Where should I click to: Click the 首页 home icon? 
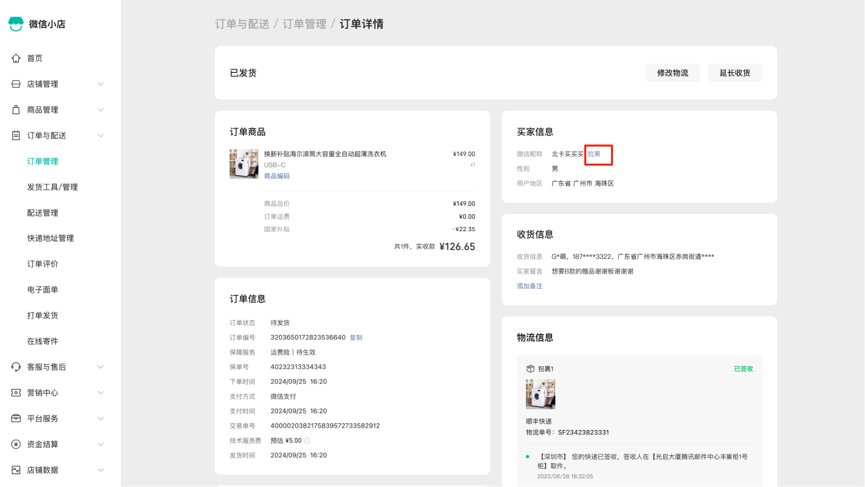coord(16,59)
